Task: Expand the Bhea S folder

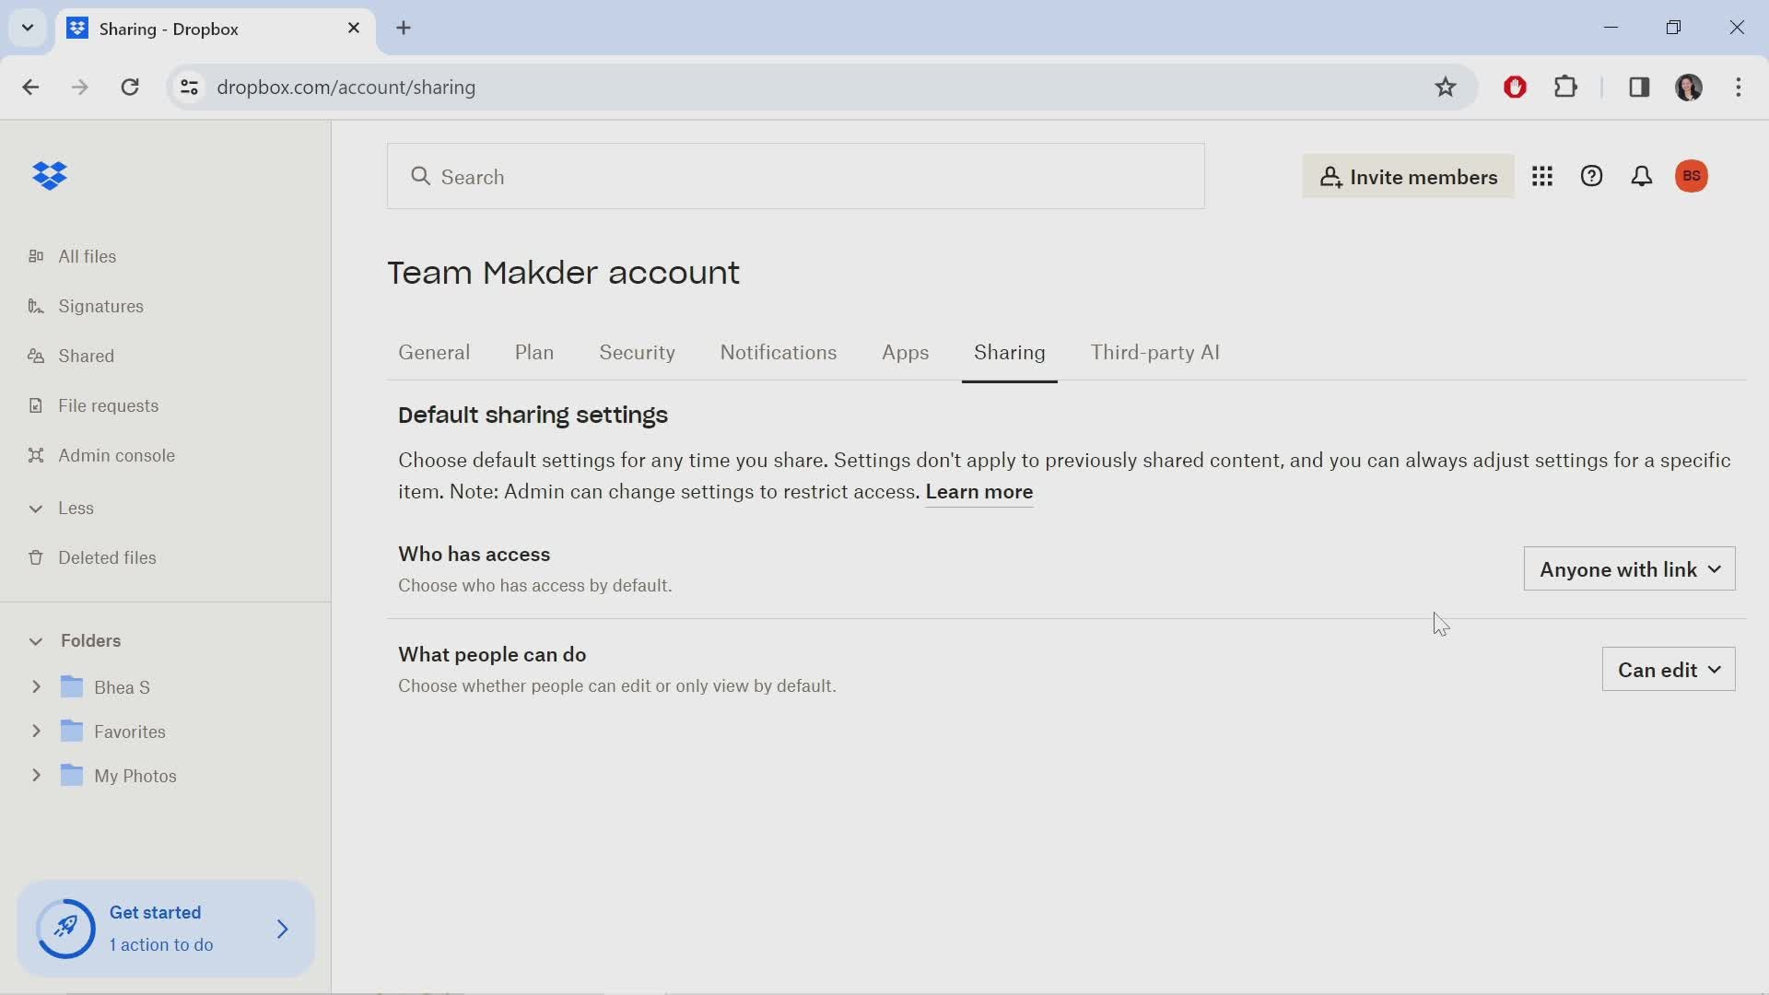Action: (x=37, y=687)
